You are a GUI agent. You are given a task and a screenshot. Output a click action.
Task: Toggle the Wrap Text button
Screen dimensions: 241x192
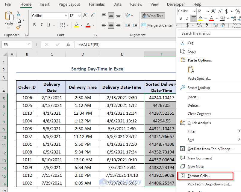[x=152, y=16]
